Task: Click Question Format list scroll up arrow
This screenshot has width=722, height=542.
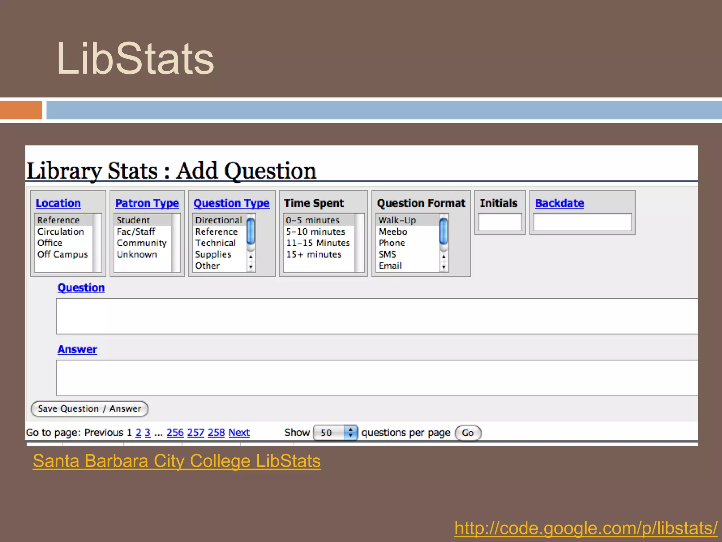Action: tap(444, 257)
